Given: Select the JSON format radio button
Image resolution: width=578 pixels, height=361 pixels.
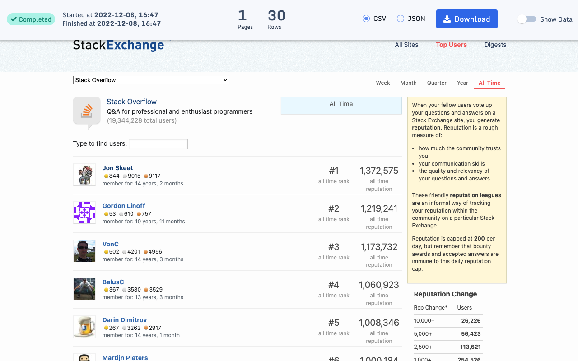Looking at the screenshot, I should 401,19.
